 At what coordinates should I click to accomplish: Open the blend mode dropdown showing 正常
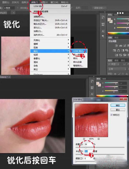(117, 69)
